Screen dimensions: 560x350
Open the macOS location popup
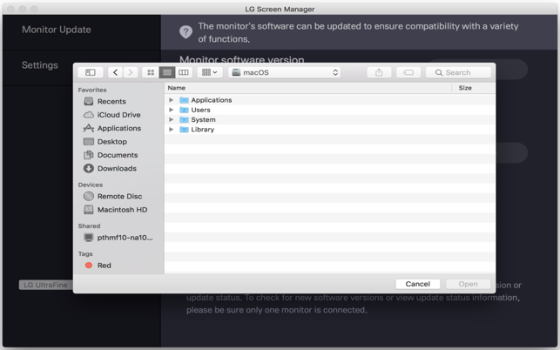point(284,72)
